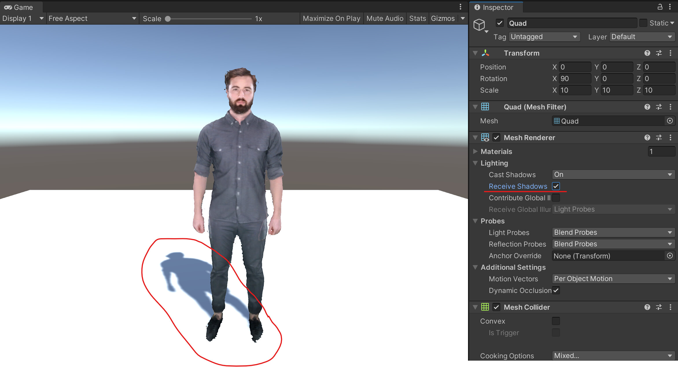
Task: Open Quad Mesh Filter help icon
Action: pos(647,107)
